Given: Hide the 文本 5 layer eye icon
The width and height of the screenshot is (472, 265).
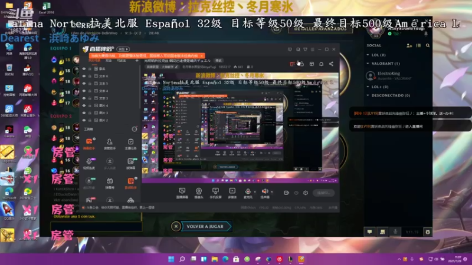Looking at the screenshot, I should coord(84,84).
